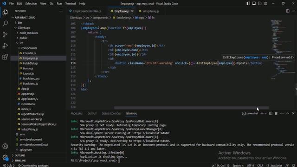Image resolution: width=297 pixels, height=167 pixels.
Task: Select the powershell terminal label
Action: click(x=250, y=113)
